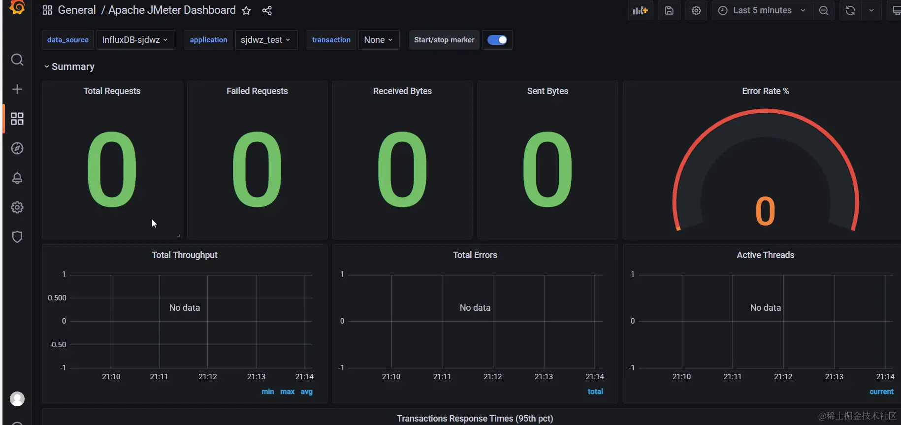Screen dimensions: 901x425
Task: Open Received Bytes panel title menu
Action: pos(402,91)
